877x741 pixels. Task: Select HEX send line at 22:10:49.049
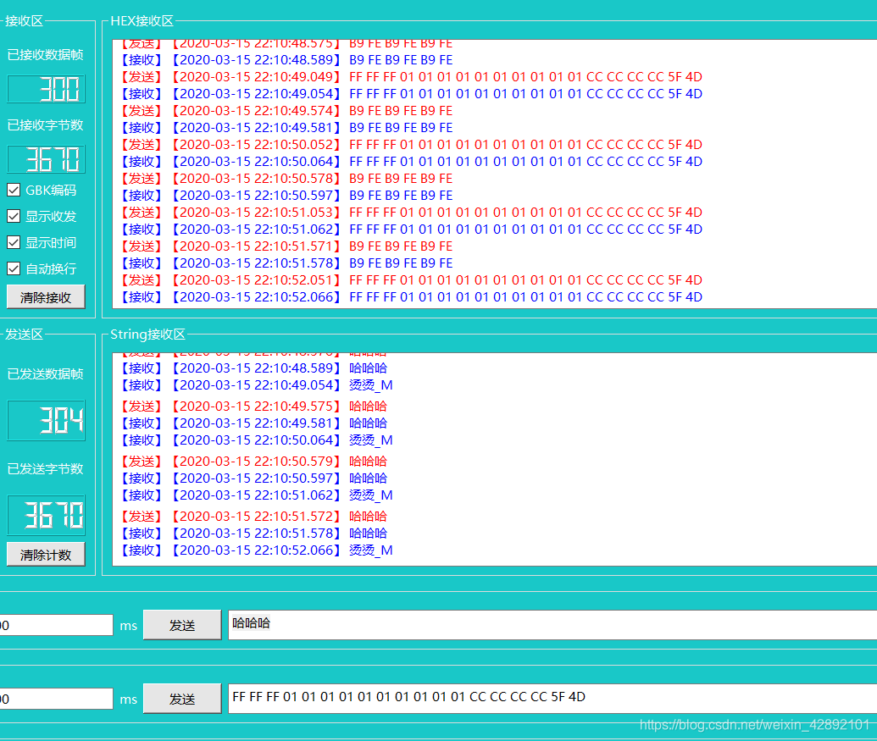(412, 76)
